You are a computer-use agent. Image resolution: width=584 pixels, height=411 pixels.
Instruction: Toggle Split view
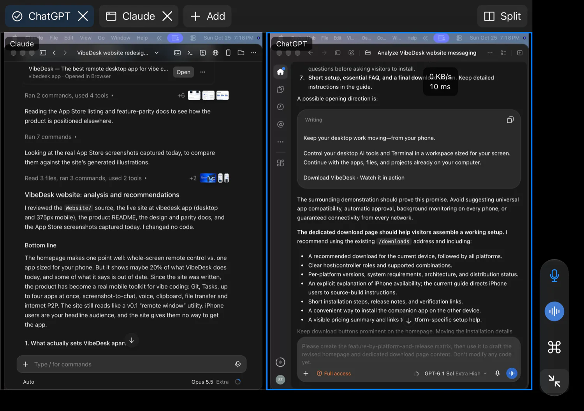(502, 16)
